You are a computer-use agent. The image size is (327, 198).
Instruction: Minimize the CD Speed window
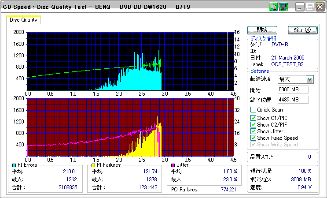[300, 7]
